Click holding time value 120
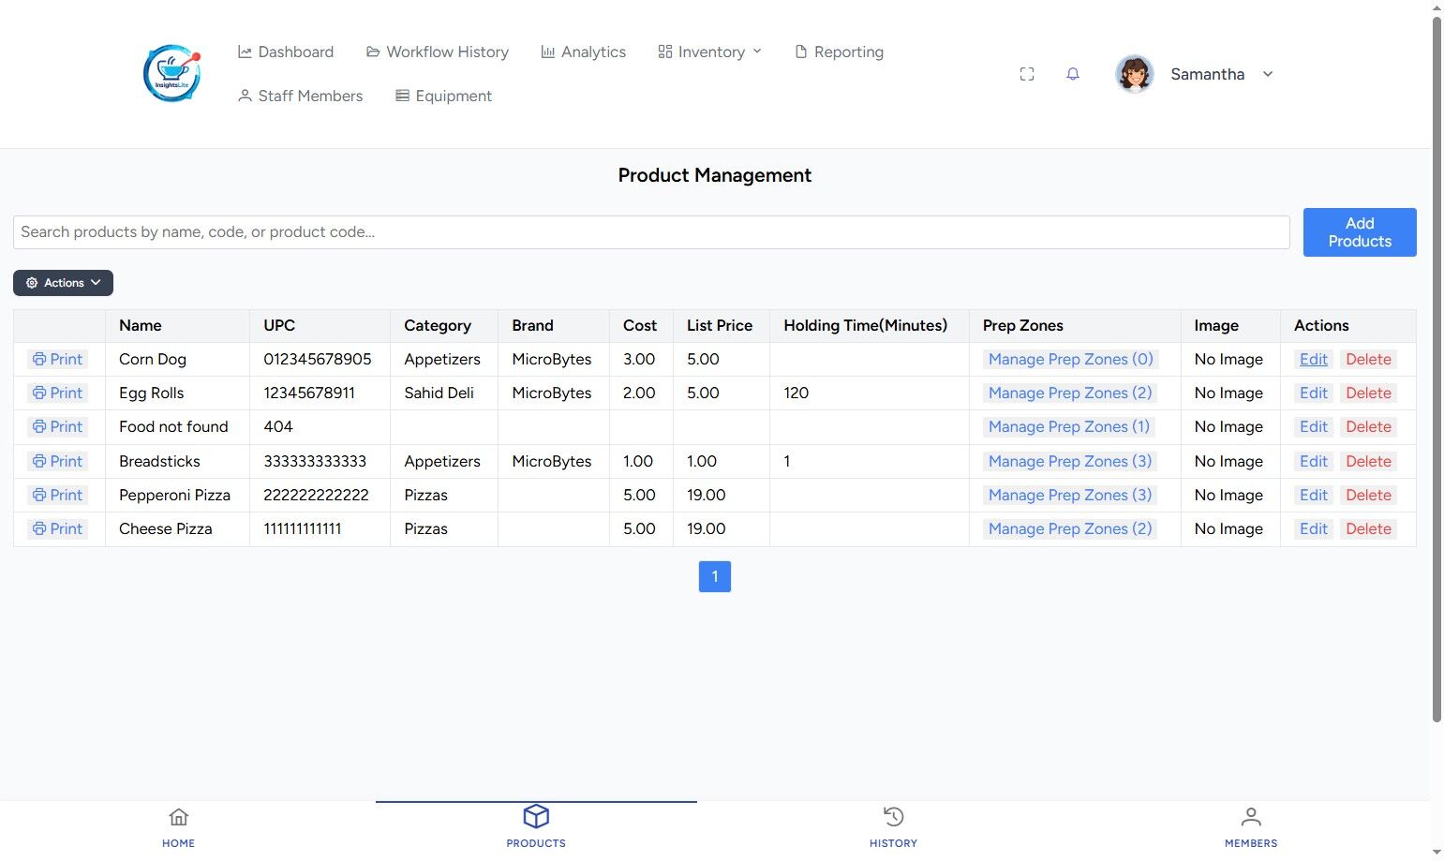1444x861 pixels. pos(796,393)
